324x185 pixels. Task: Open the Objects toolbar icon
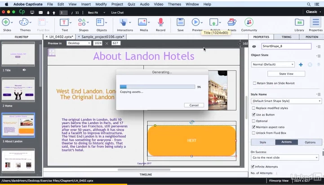tap(100, 22)
